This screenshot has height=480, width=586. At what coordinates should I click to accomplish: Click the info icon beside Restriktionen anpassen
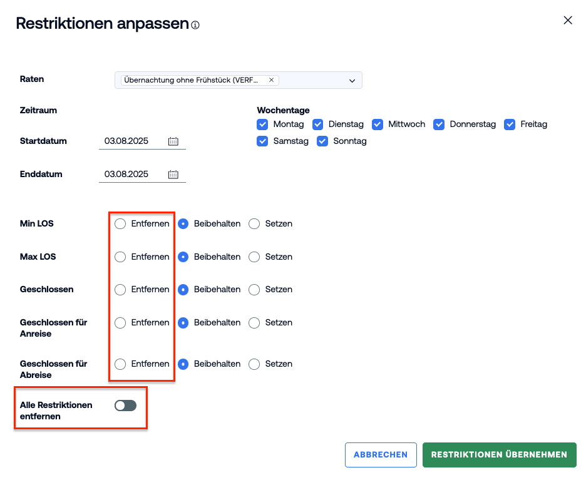point(195,25)
